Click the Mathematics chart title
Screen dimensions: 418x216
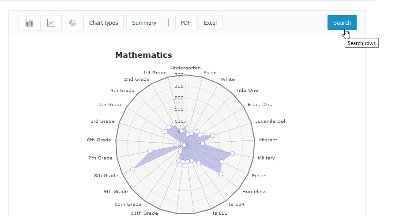point(144,55)
